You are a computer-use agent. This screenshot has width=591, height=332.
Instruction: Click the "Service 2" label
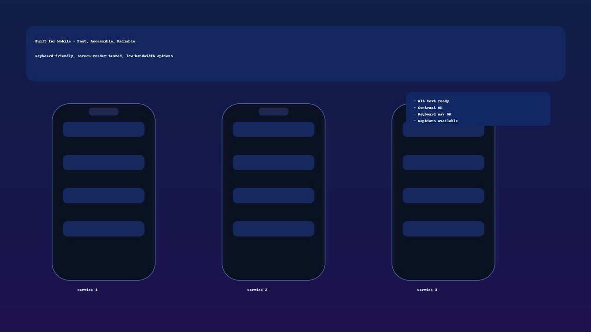click(x=257, y=290)
